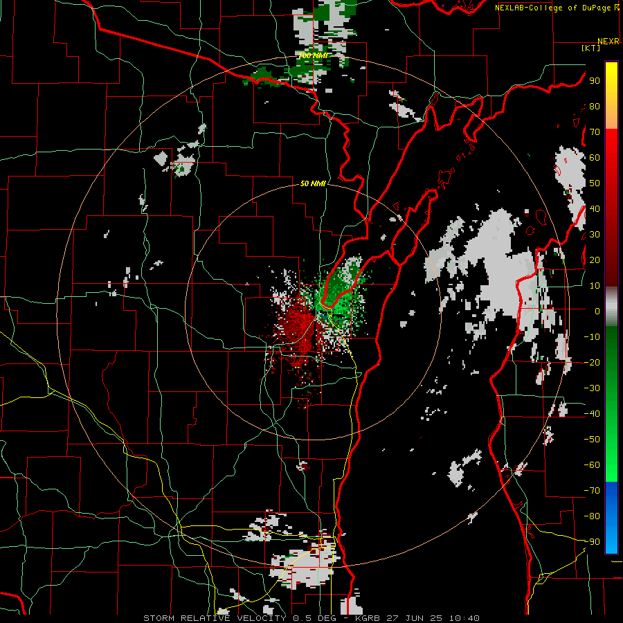Click the 40 value on velocity scale
Image resolution: width=623 pixels, height=623 pixels.
(595, 208)
